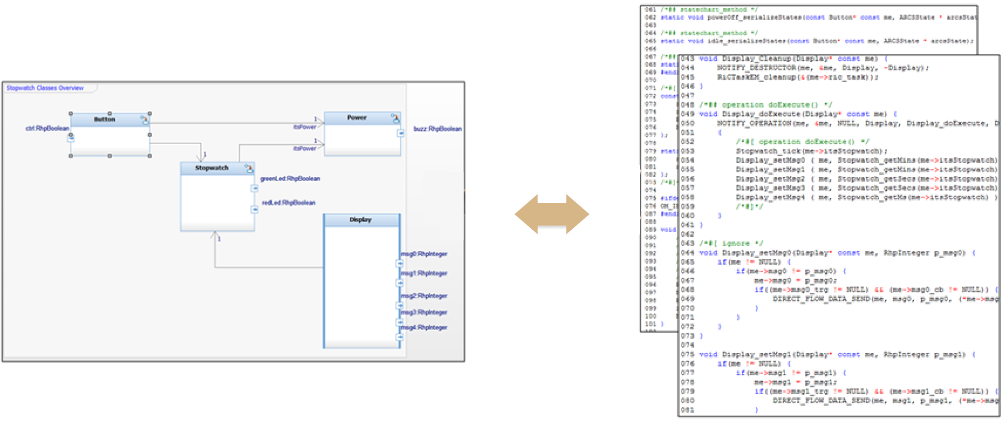
Task: Click the buzz port icon on Power class
Action: point(401,133)
